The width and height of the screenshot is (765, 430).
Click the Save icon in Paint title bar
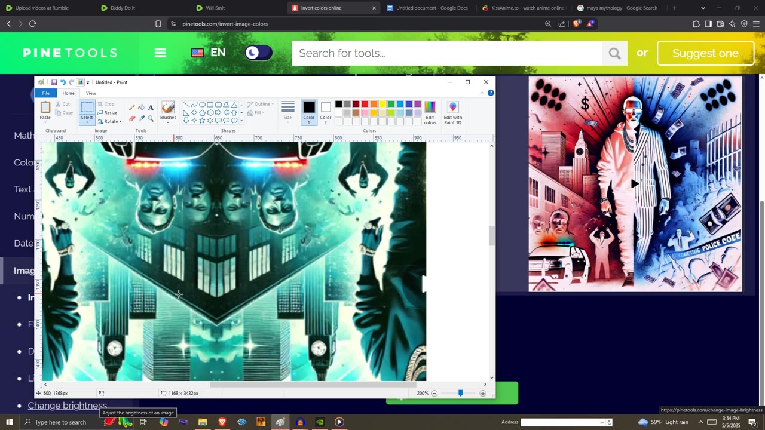54,82
